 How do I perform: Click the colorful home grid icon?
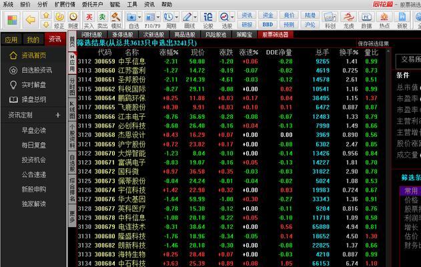[x=12, y=20]
